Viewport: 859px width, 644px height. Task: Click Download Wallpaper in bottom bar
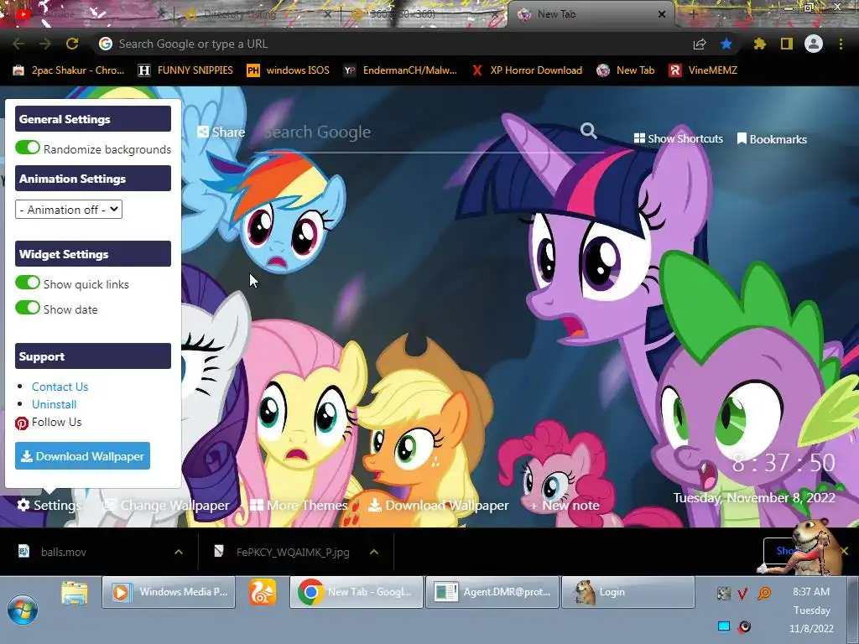(x=438, y=505)
